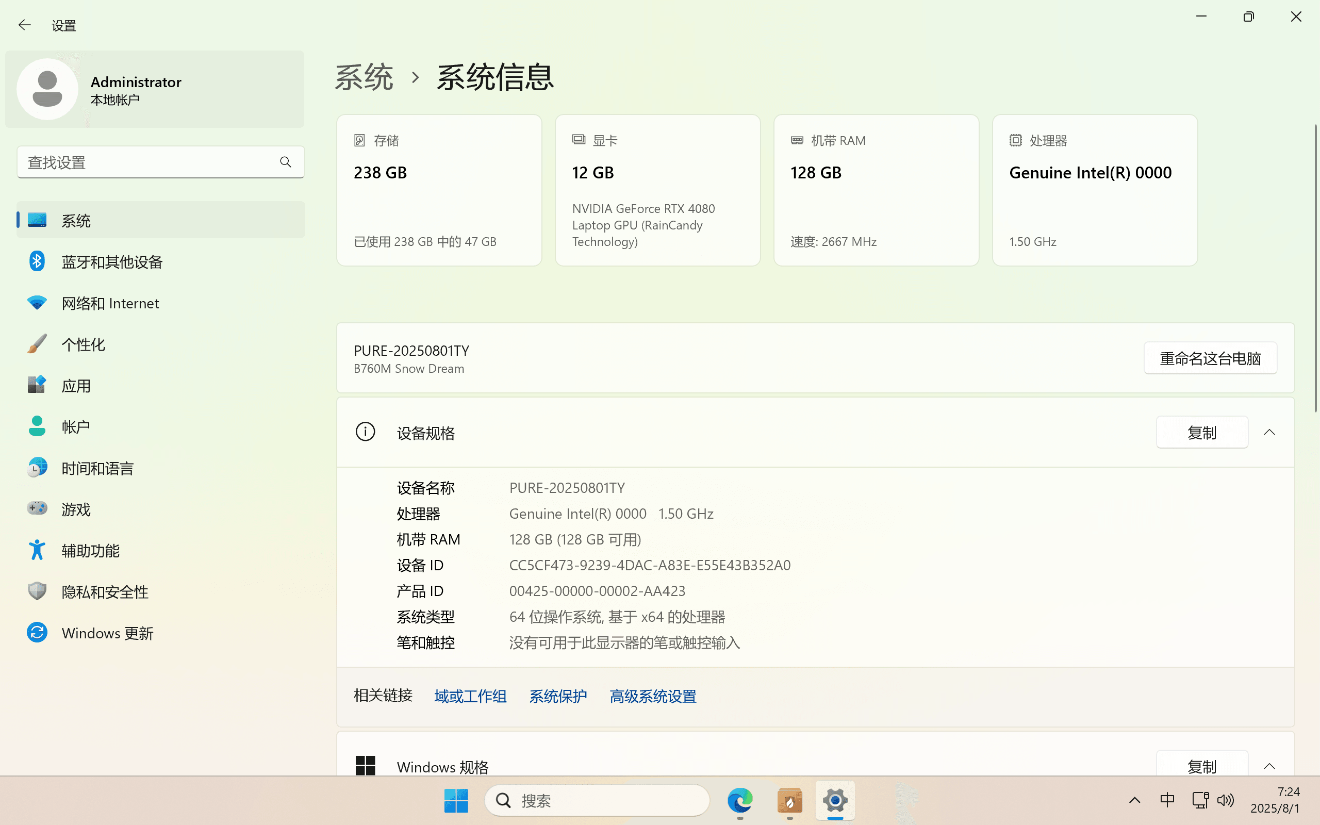Open the 系统保护 link
1320x825 pixels.
(x=558, y=696)
